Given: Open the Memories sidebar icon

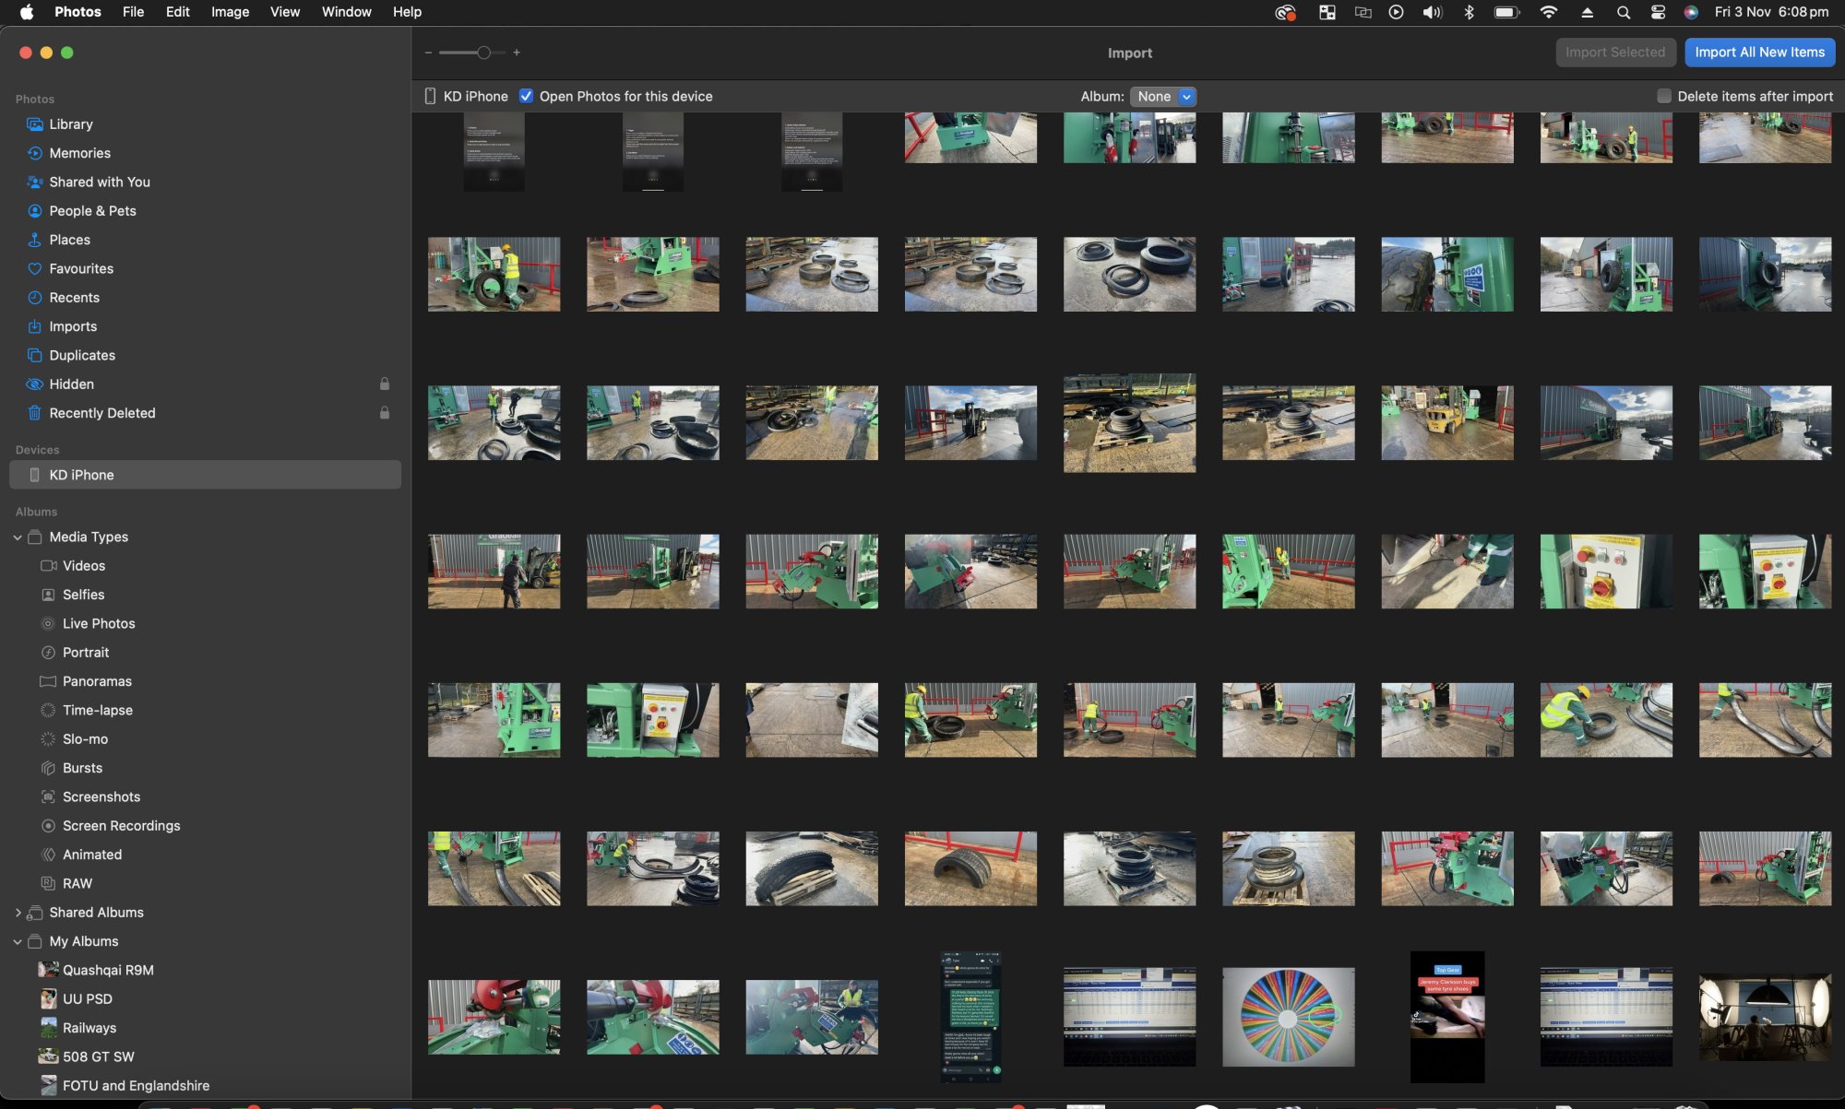Looking at the screenshot, I should [x=34, y=153].
